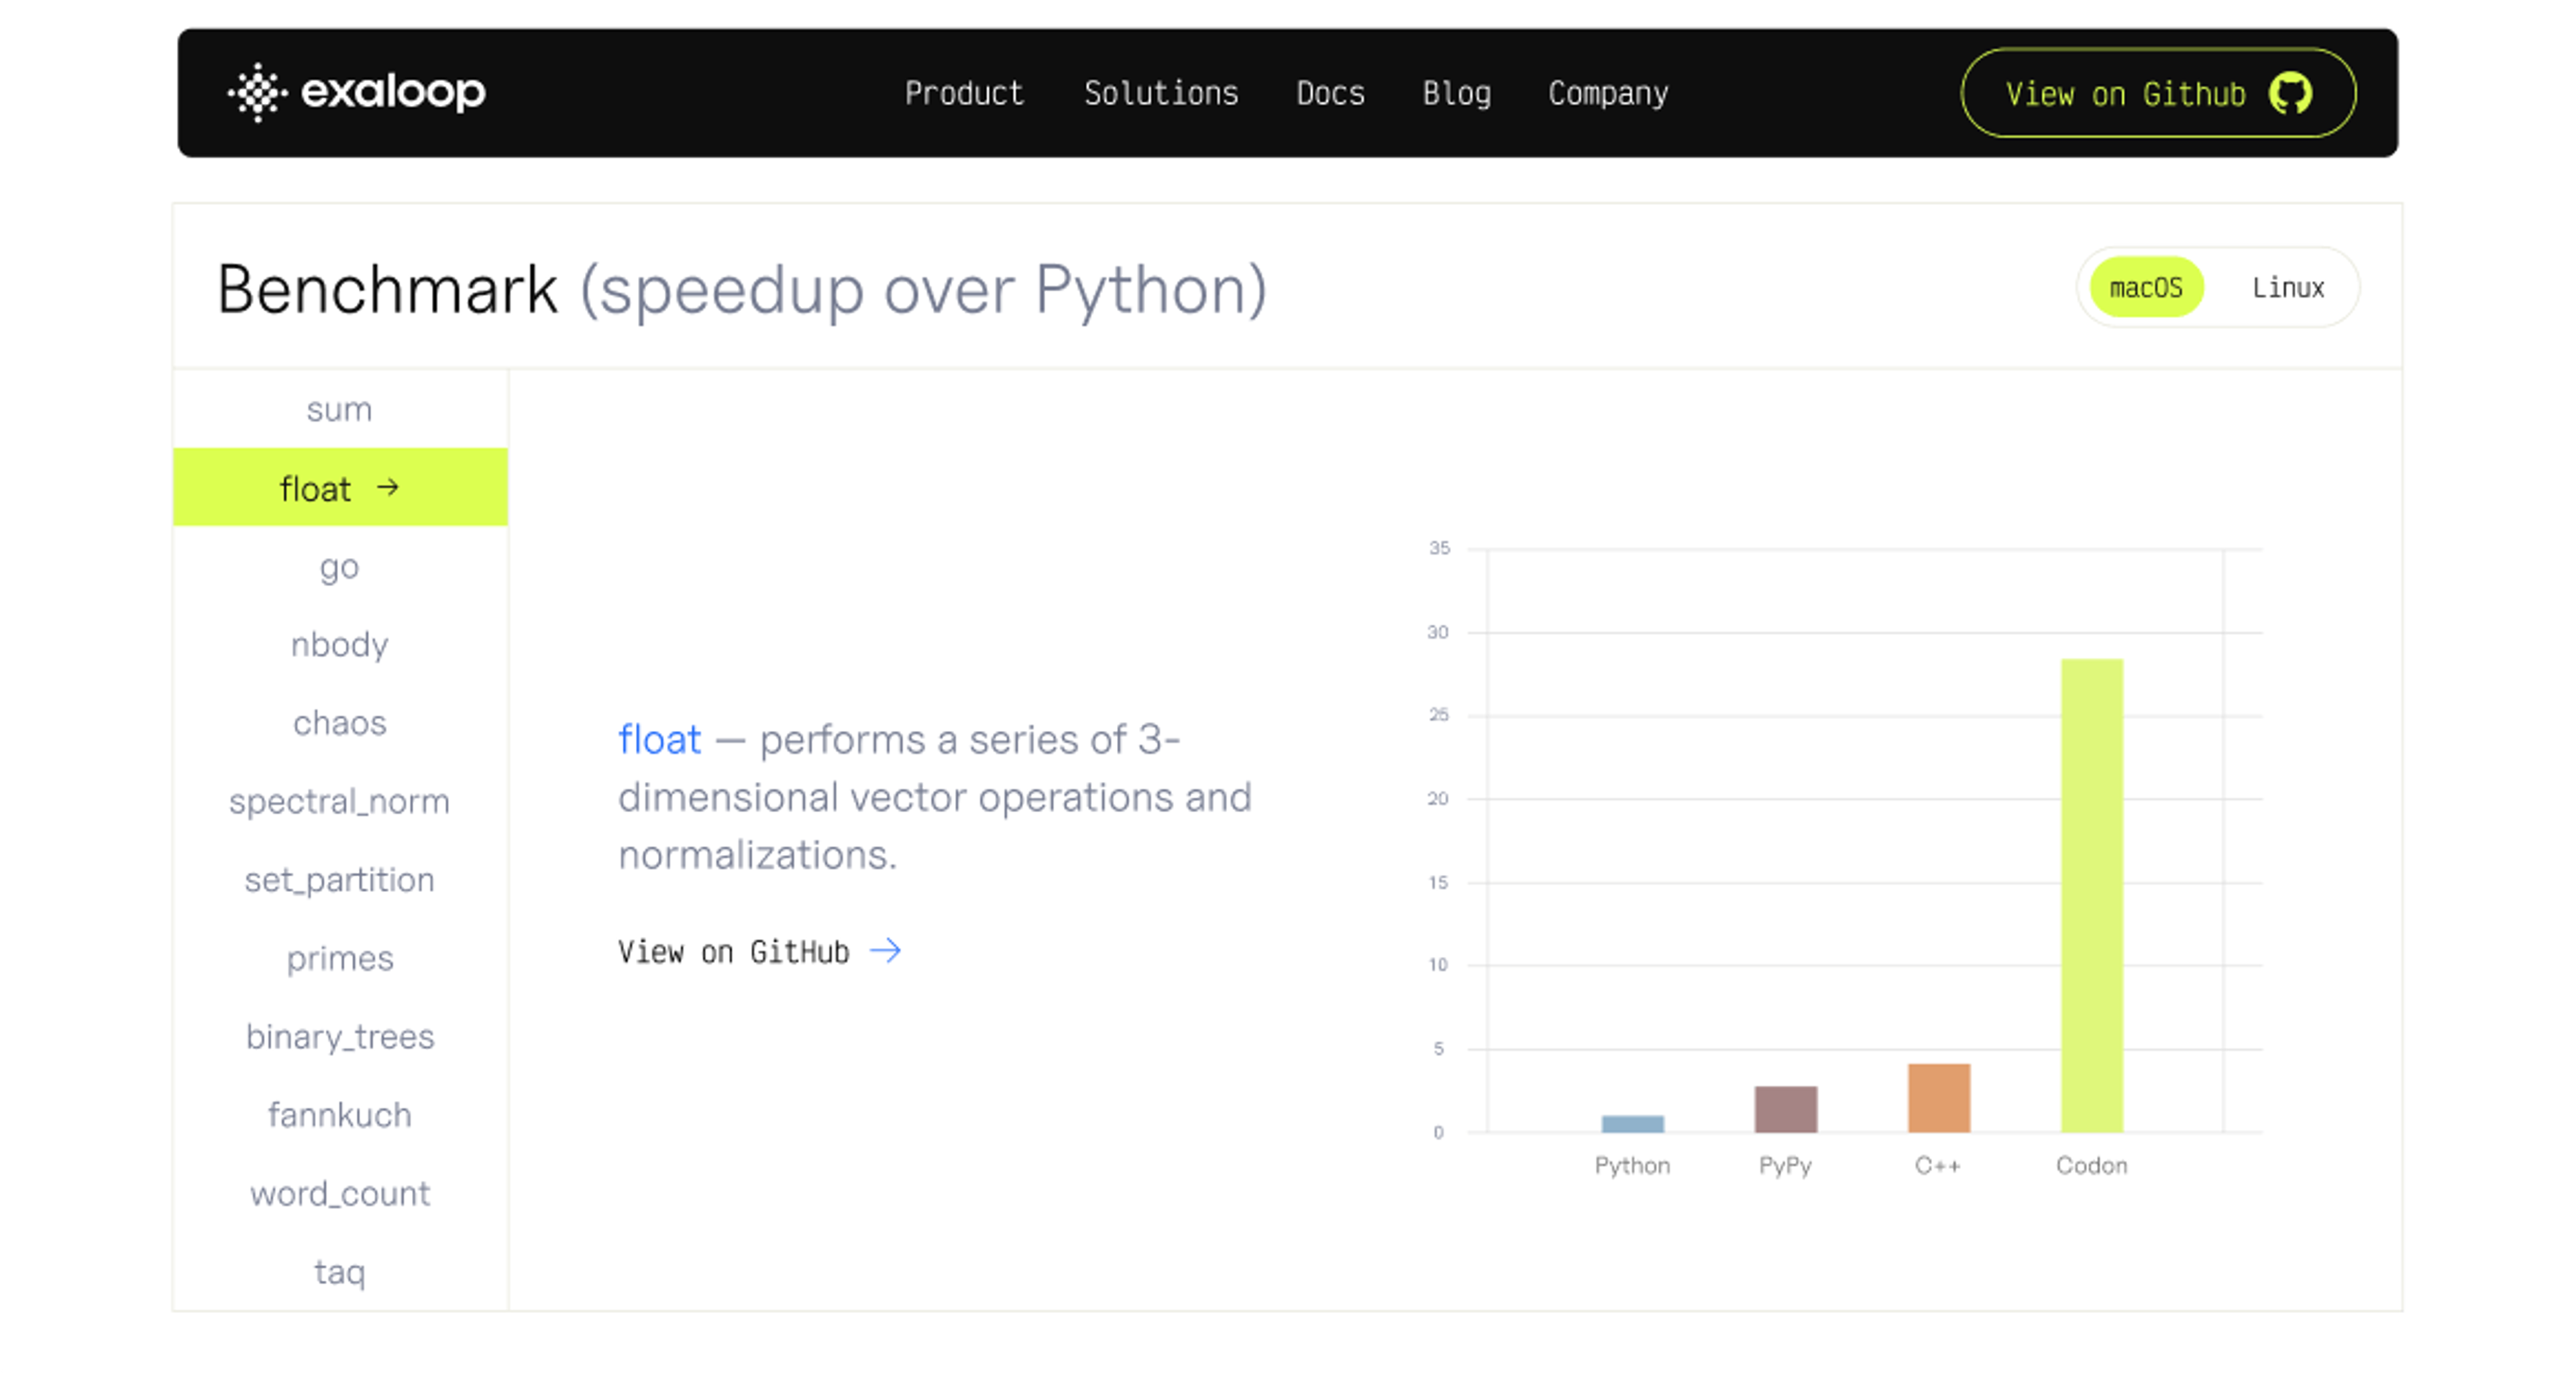Screen dimensions: 2576x1374
Task: Click the Benchmark heading text
Action: tap(387, 290)
